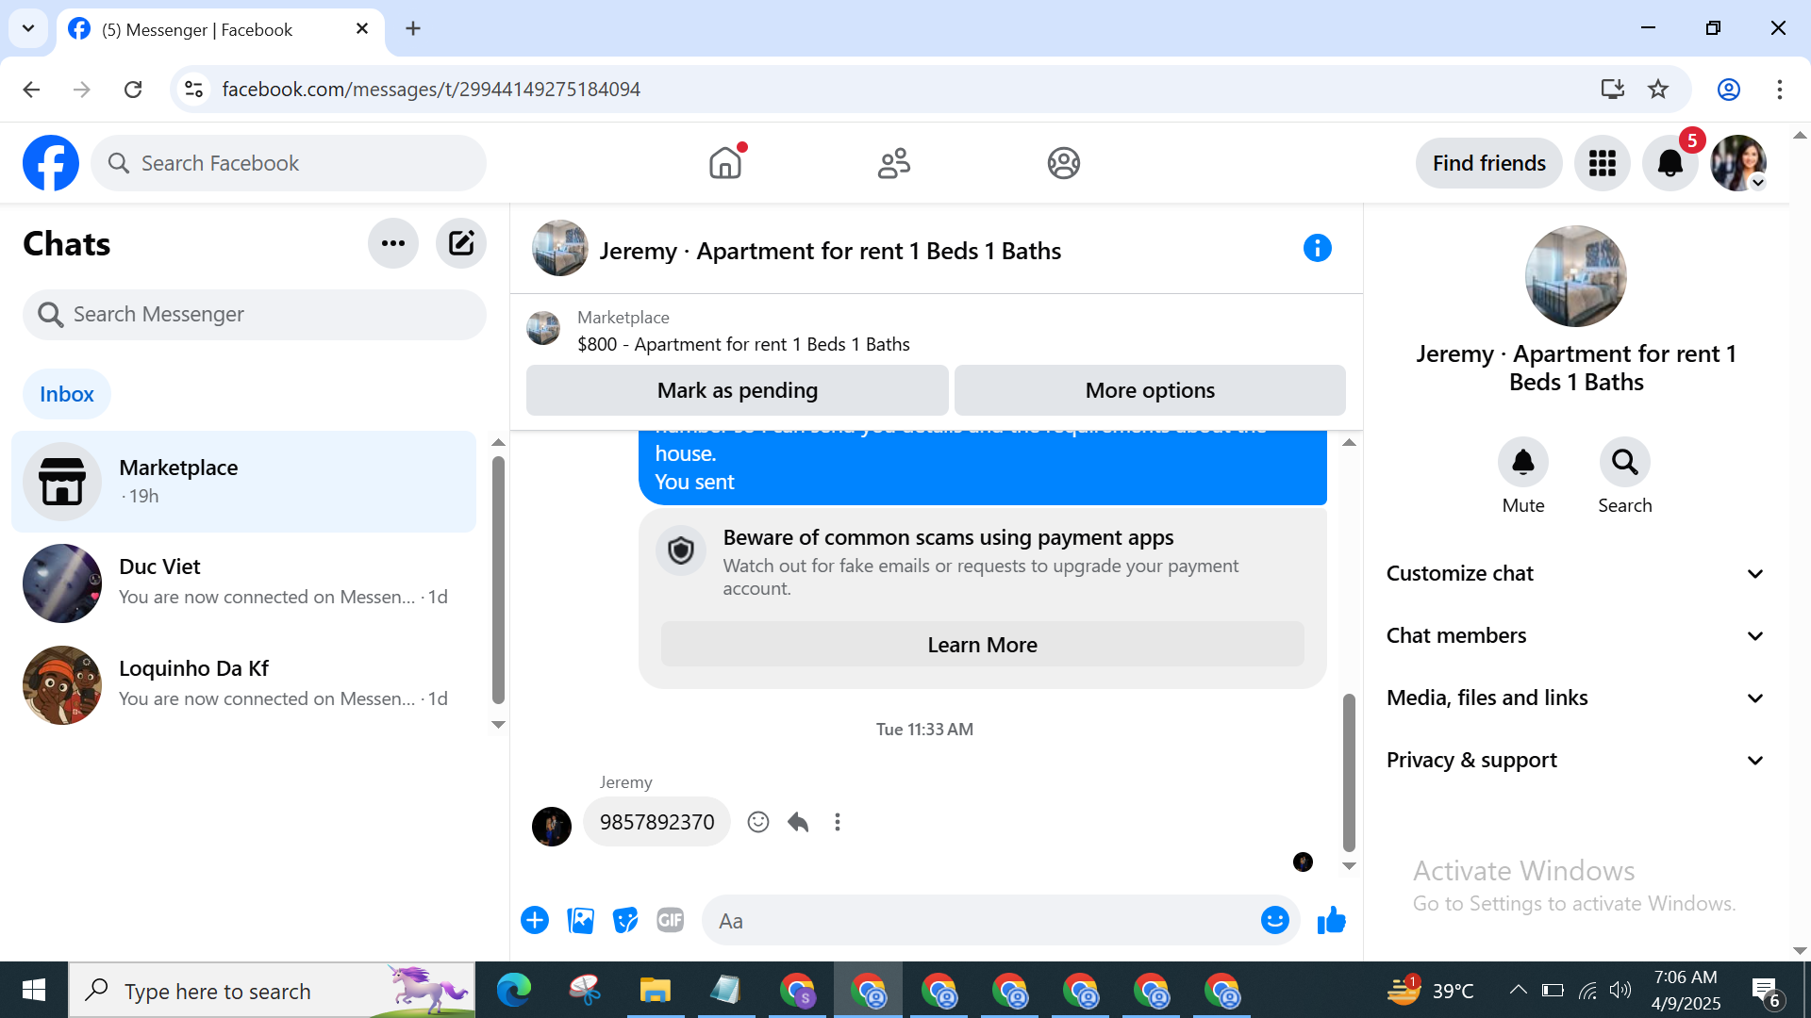This screenshot has width=1811, height=1018.
Task: Expand Privacy & support section
Action: (x=1575, y=760)
